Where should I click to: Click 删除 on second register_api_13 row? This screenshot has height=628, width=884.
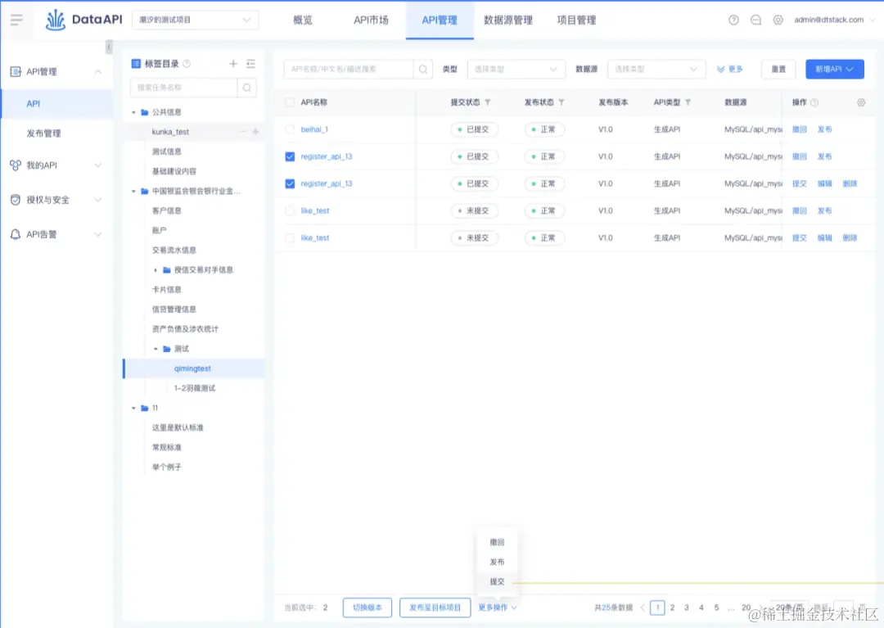pyautogui.click(x=850, y=183)
